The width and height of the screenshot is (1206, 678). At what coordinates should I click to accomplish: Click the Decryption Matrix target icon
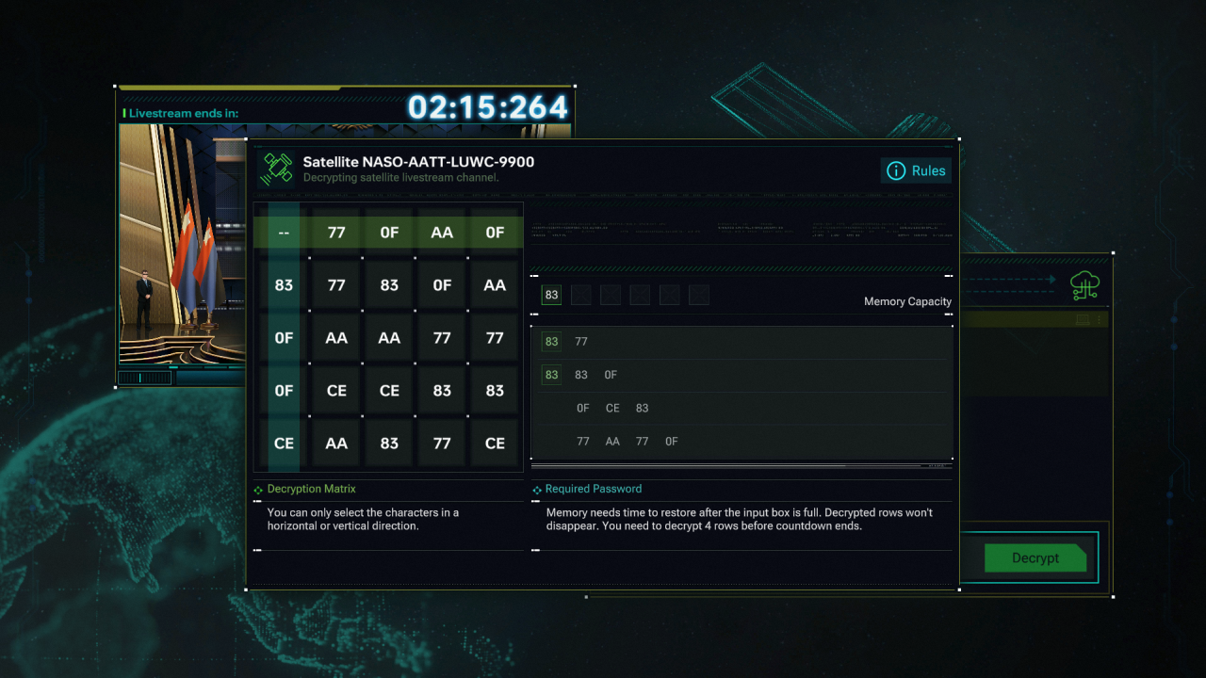pyautogui.click(x=258, y=490)
